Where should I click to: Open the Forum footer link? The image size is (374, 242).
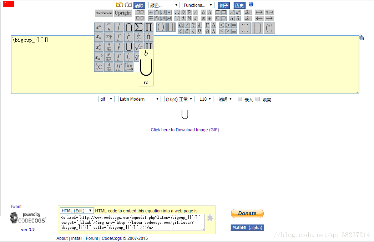pyautogui.click(x=92, y=238)
